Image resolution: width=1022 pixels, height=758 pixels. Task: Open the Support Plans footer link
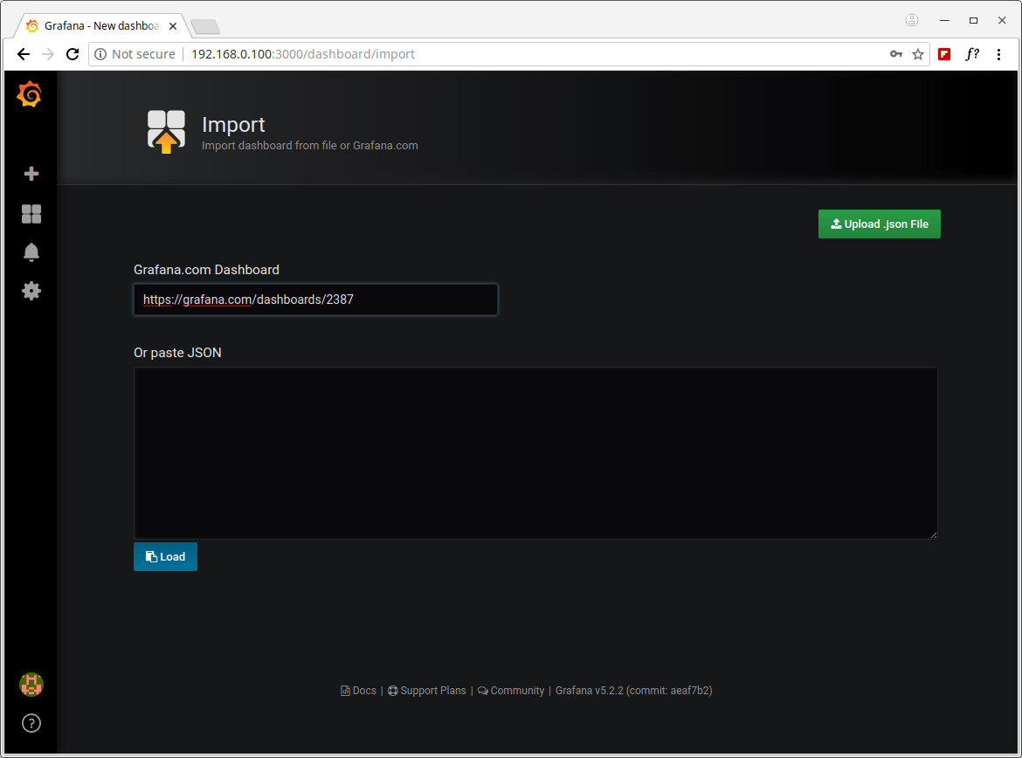coord(427,691)
